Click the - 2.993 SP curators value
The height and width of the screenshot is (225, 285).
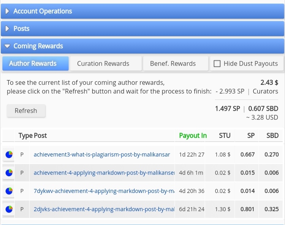tap(230, 92)
